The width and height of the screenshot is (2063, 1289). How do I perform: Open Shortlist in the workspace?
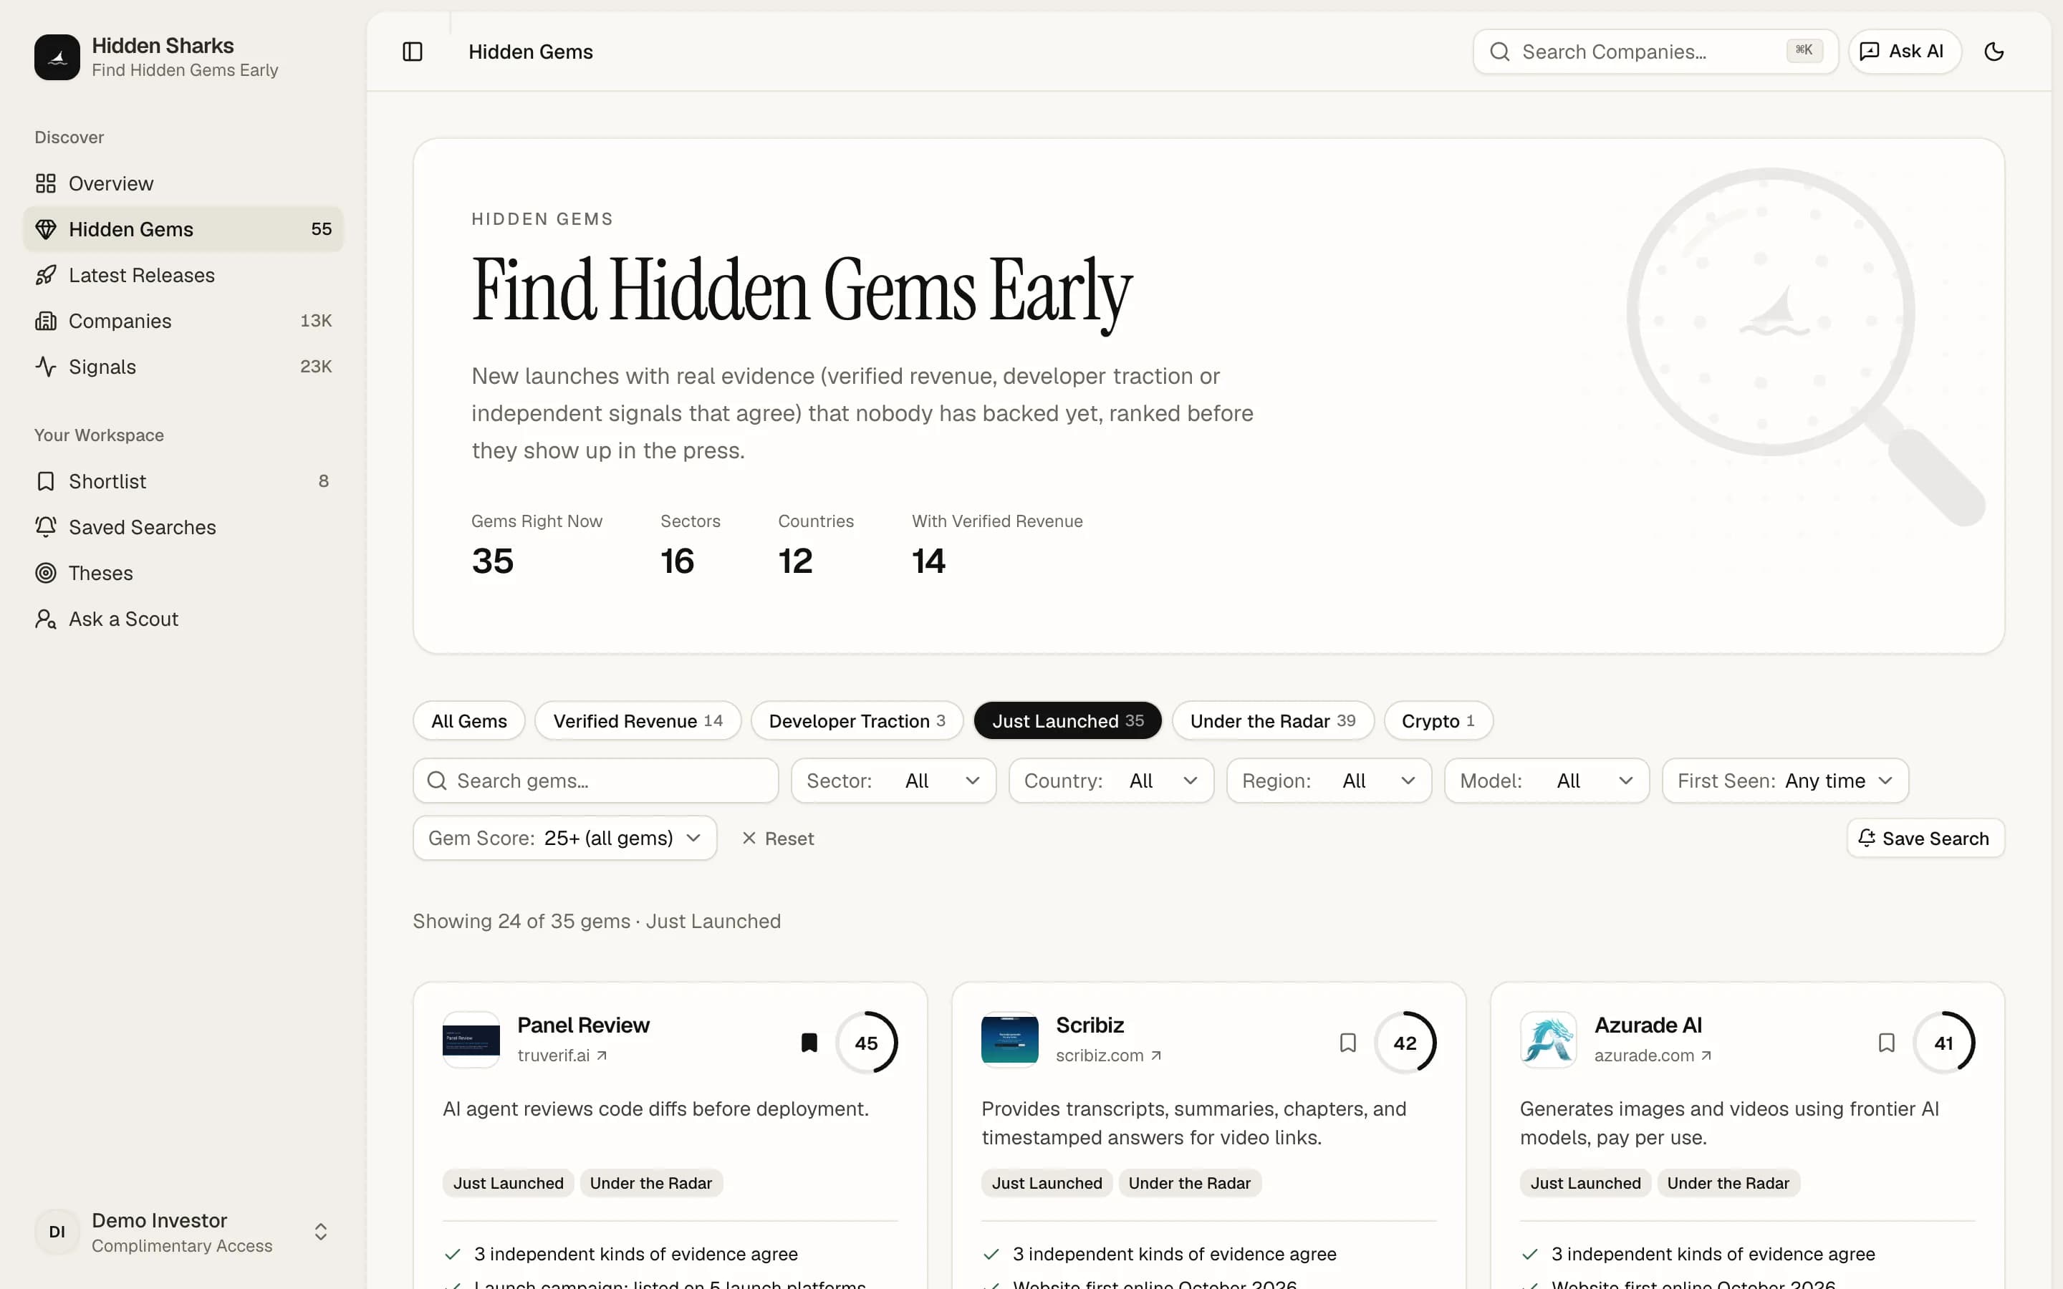183,482
